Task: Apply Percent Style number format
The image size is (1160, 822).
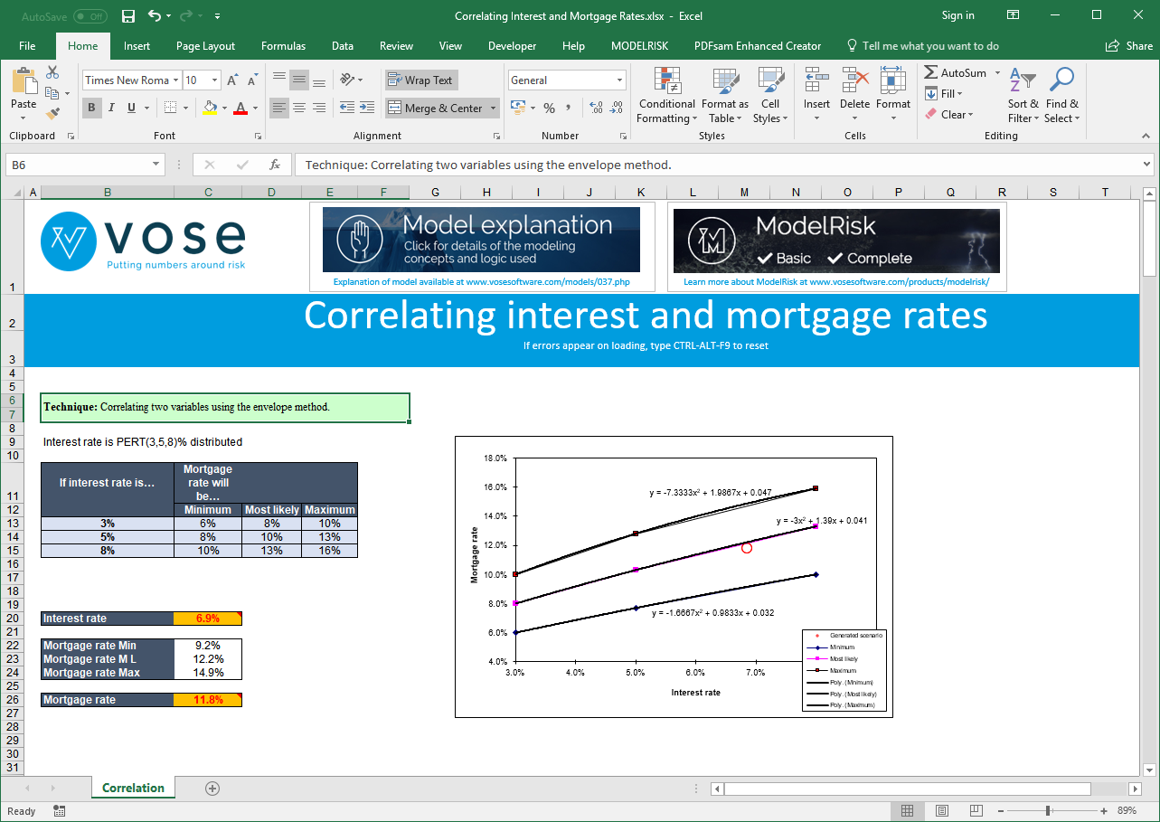Action: (547, 108)
